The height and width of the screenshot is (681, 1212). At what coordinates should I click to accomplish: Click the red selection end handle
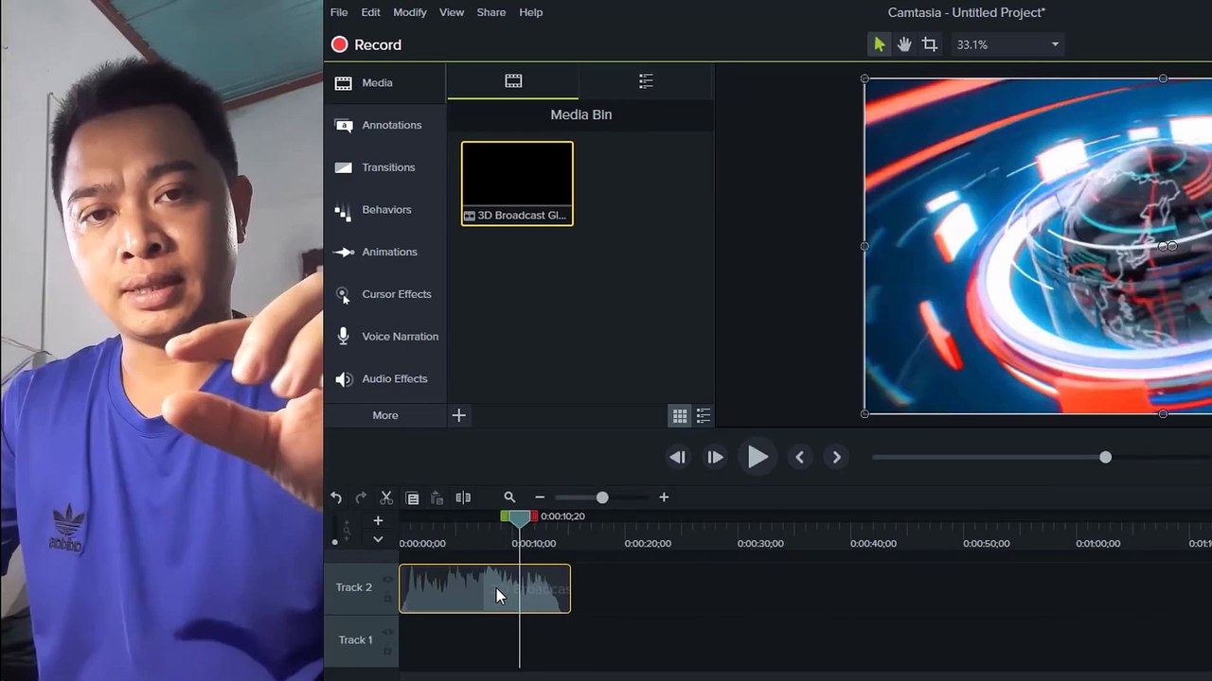point(533,516)
